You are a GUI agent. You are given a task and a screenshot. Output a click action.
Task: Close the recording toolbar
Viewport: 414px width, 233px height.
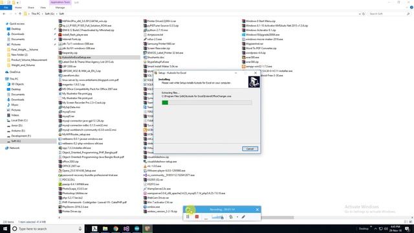(x=257, y=210)
